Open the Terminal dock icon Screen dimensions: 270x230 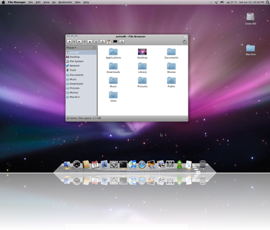click(123, 165)
